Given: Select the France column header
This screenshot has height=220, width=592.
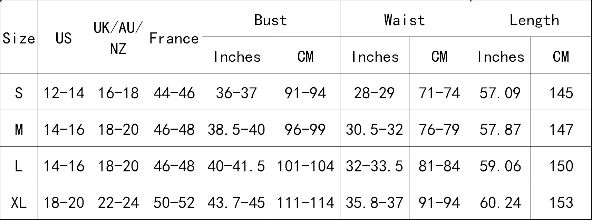Looking at the screenshot, I should pyautogui.click(x=174, y=37).
